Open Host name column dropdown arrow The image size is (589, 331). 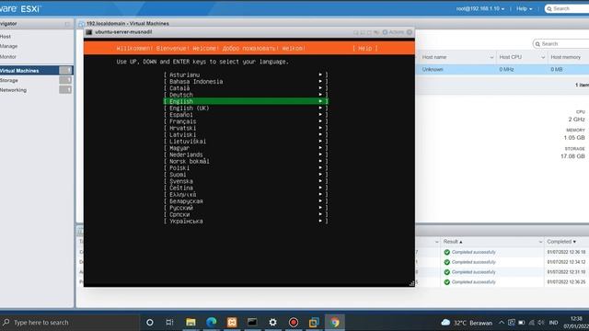(491, 57)
